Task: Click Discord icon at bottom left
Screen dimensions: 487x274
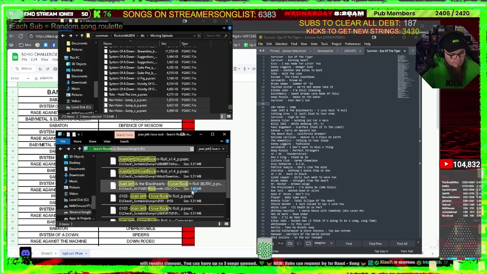Action: (x=25, y=253)
